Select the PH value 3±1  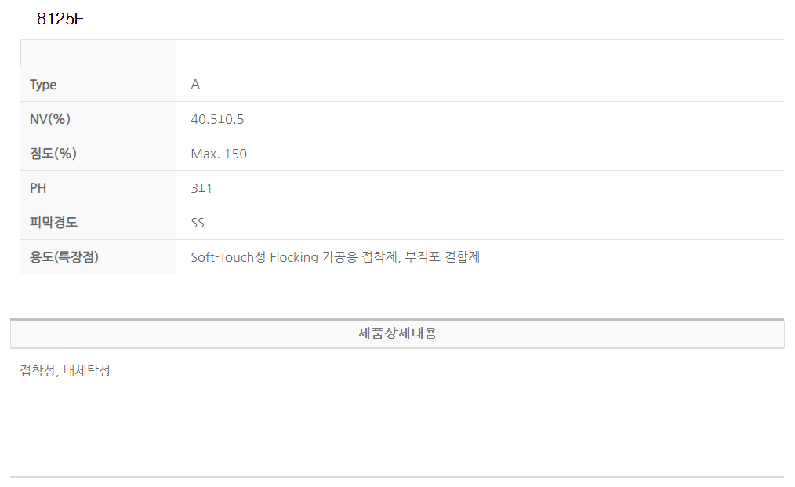pos(201,188)
